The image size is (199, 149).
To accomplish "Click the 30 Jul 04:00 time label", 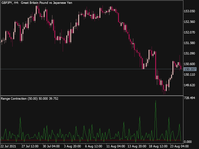I will point(51,146).
